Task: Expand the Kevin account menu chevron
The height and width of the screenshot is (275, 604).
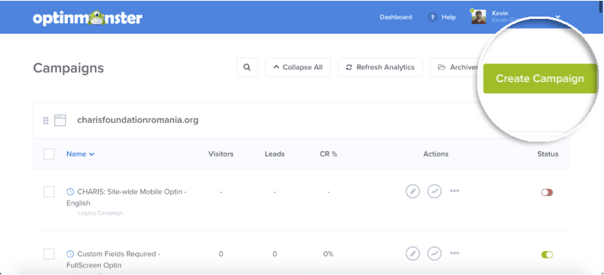Action: [x=558, y=17]
